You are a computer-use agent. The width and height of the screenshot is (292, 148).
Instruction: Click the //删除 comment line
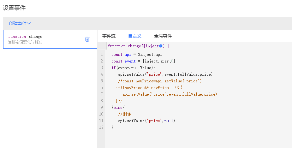[x=125, y=114]
